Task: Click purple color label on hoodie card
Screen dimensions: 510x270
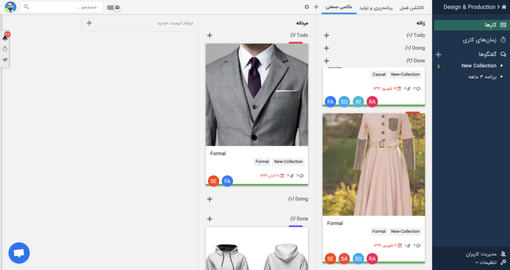Action: [296, 226]
